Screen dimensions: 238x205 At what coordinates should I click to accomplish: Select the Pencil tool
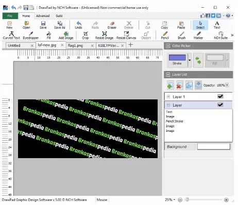[165, 36]
